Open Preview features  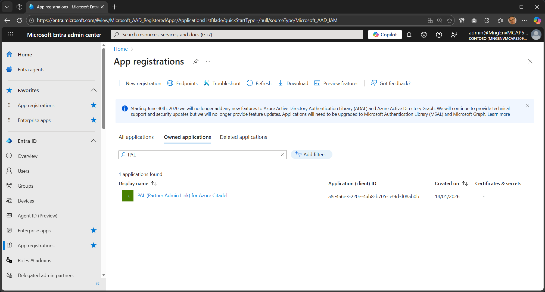pos(336,83)
